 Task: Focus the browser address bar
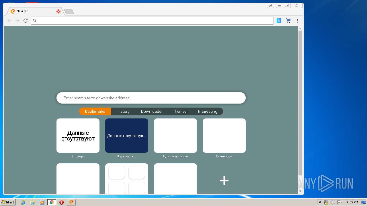(152, 21)
